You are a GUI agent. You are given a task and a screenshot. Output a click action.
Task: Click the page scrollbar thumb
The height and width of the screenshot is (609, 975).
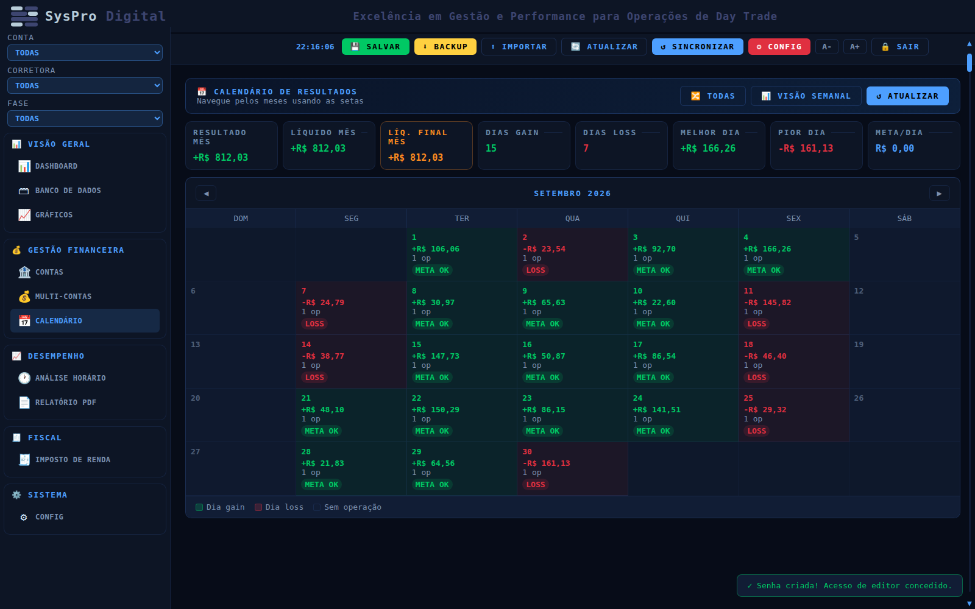pyautogui.click(x=970, y=63)
